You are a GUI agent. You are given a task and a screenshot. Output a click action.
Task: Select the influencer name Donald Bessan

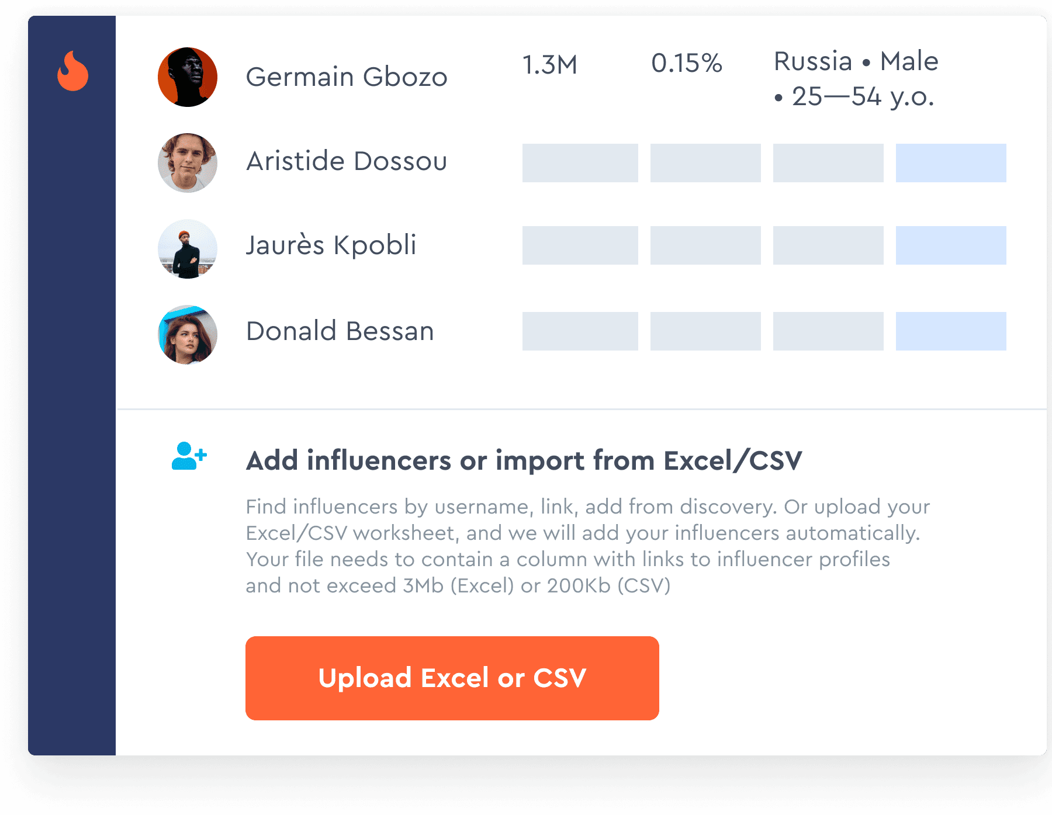339,331
